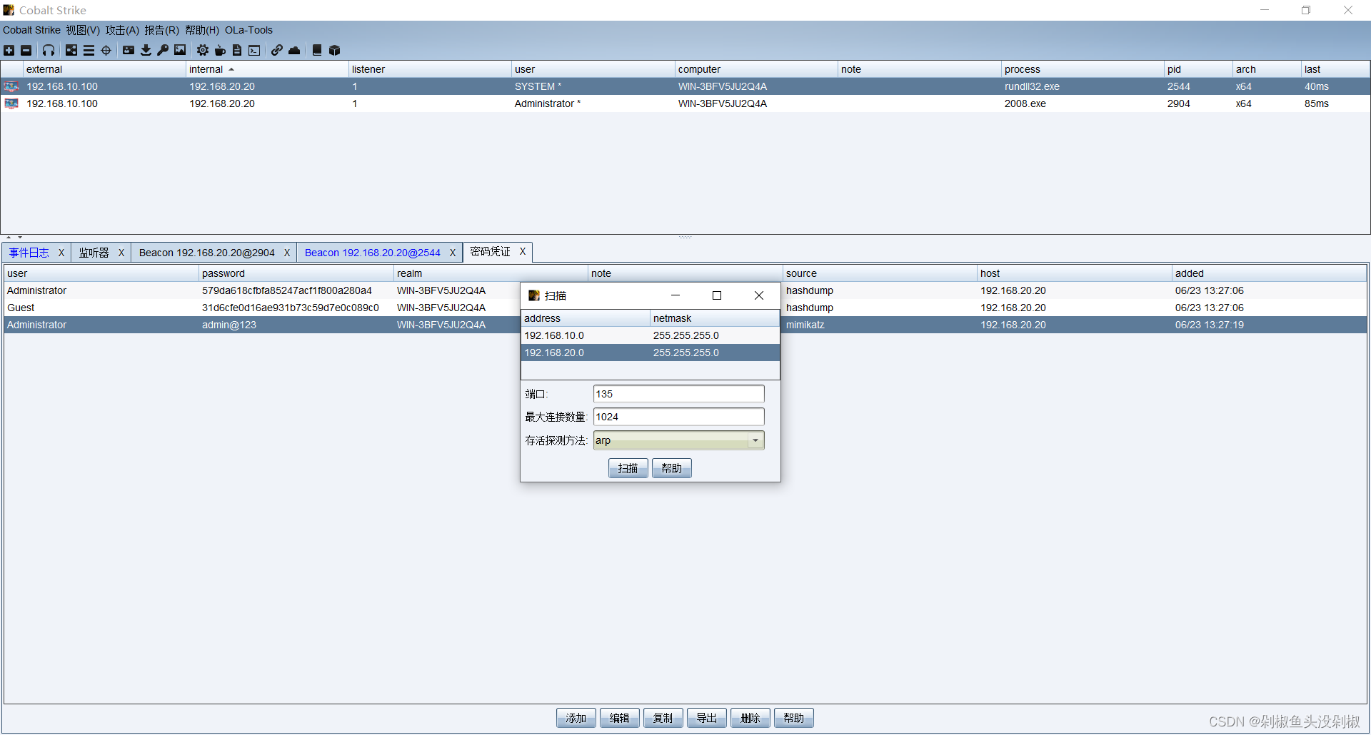Sort sessions by external column header
Screen dimensions: 1371x735
(x=105, y=69)
